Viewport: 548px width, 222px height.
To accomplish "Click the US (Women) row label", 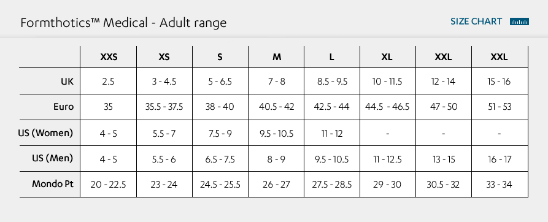I will pos(45,133).
